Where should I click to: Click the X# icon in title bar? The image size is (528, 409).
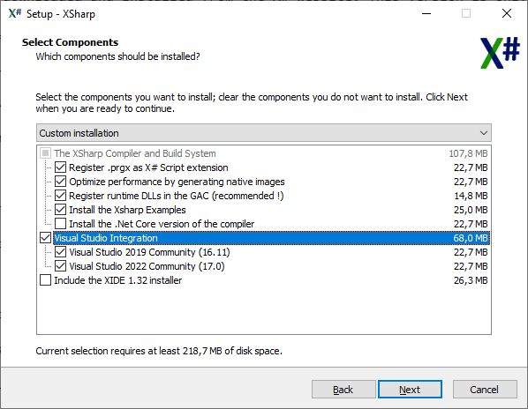coord(15,13)
